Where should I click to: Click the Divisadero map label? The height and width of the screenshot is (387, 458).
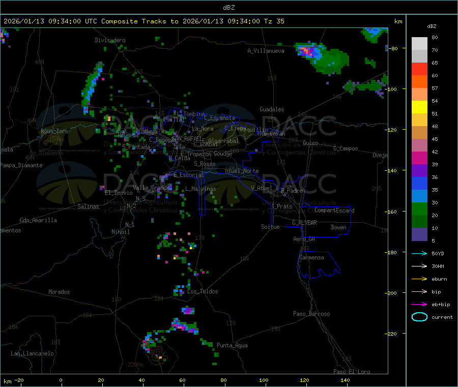pos(110,40)
